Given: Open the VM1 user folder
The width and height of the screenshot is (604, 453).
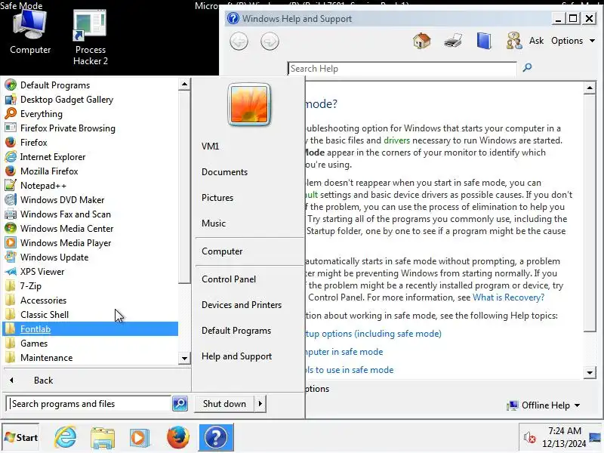Looking at the screenshot, I should point(249,146).
